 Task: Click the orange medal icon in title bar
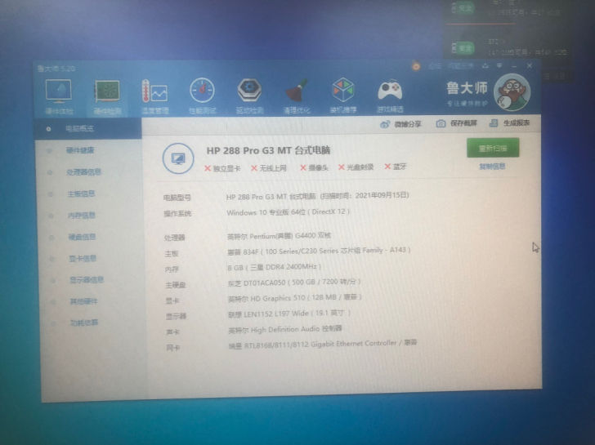(416, 66)
